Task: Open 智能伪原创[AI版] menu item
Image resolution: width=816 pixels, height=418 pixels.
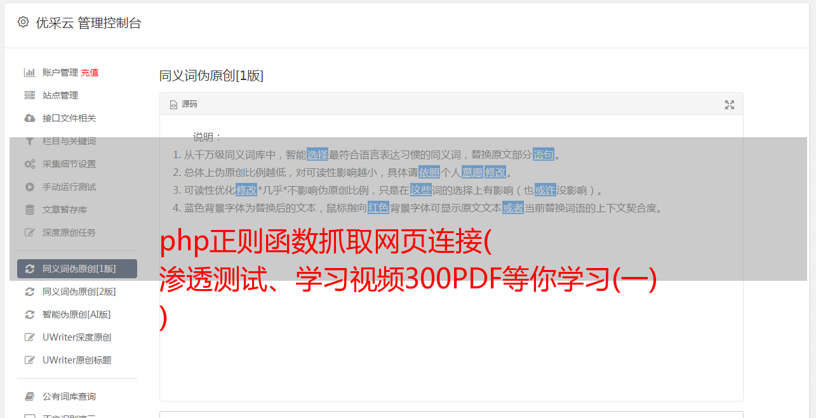Action: pyautogui.click(x=77, y=314)
